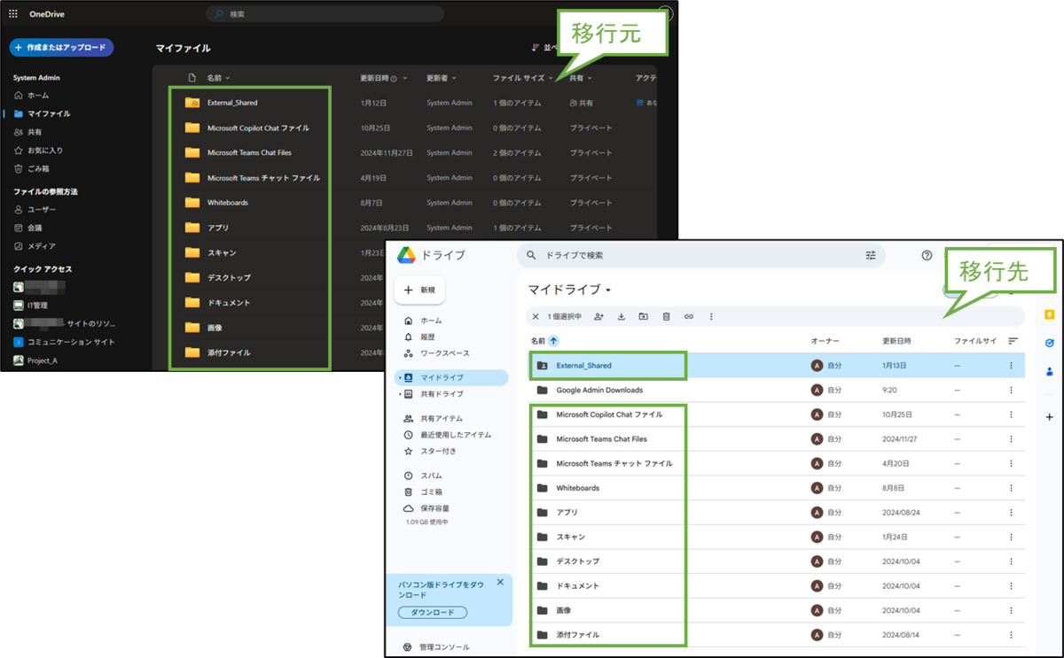The width and height of the screenshot is (1064, 658).
Task: Open the Drive sort options icon
Action: 1013,341
